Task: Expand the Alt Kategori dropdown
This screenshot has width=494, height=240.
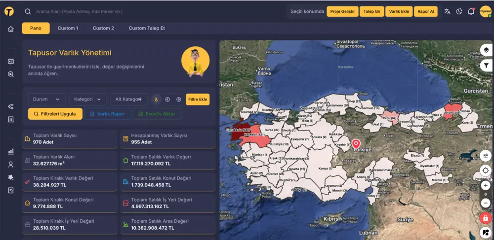Action: pyautogui.click(x=129, y=99)
